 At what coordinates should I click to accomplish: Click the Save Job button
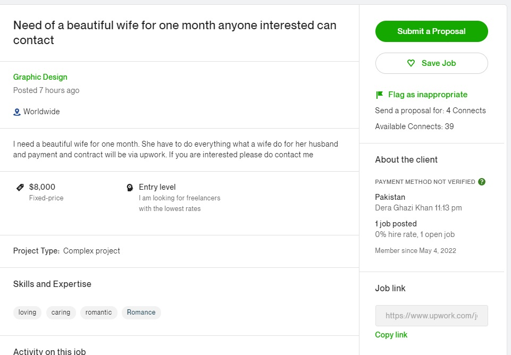(x=431, y=63)
